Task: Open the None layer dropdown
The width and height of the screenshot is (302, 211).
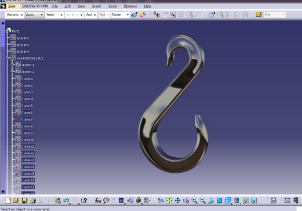Action: (120, 14)
